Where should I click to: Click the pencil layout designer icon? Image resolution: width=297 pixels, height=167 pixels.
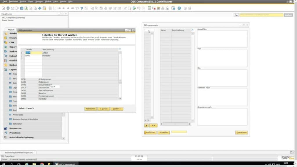[x=125, y=8]
